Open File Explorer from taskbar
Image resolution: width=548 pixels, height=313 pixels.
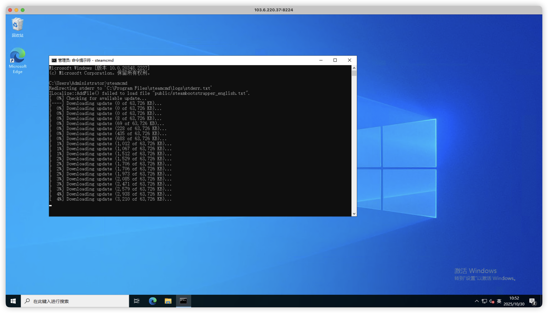pyautogui.click(x=168, y=301)
